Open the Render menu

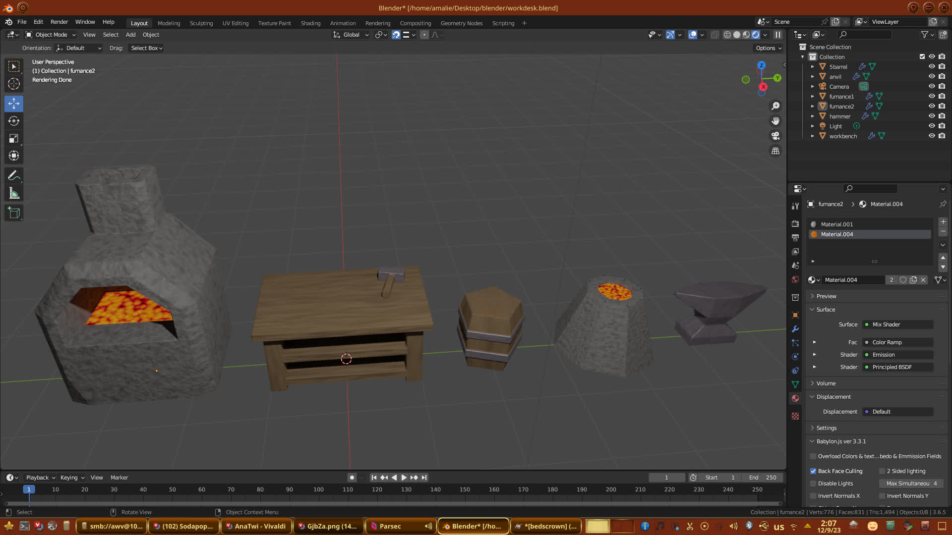pos(59,22)
